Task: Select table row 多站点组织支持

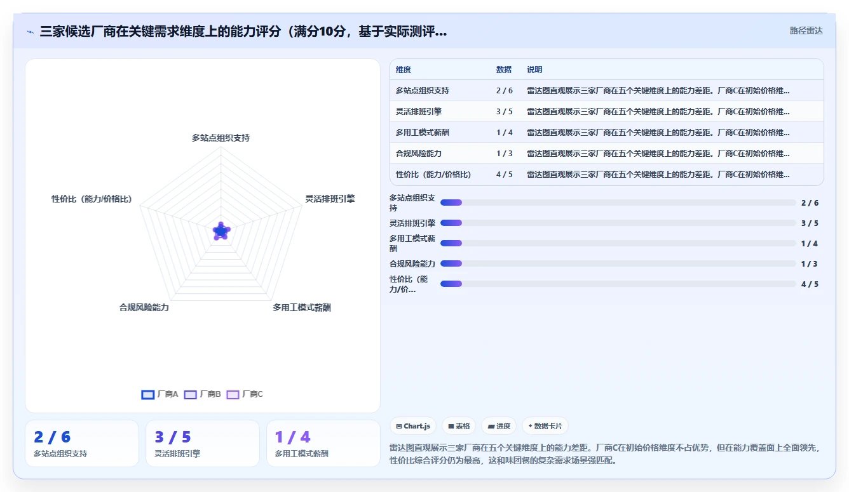Action: click(x=607, y=90)
